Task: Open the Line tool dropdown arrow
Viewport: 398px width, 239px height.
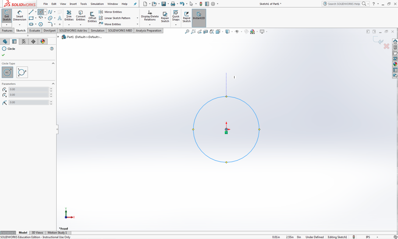Action: tap(36, 12)
